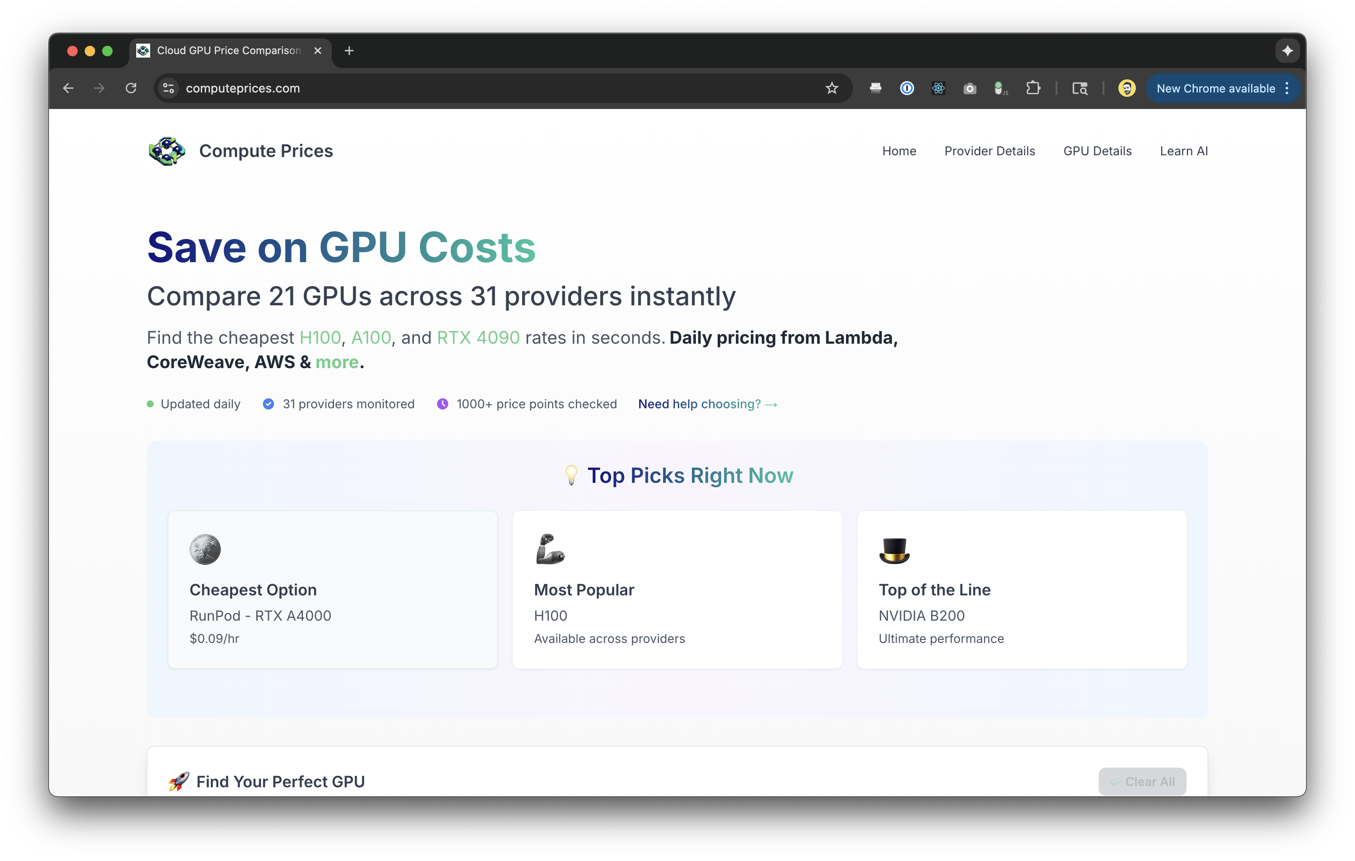Go back with the browser back arrow
The height and width of the screenshot is (861, 1355).
[68, 88]
